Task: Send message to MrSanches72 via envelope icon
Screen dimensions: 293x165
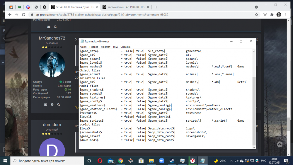Action: tap(46, 104)
